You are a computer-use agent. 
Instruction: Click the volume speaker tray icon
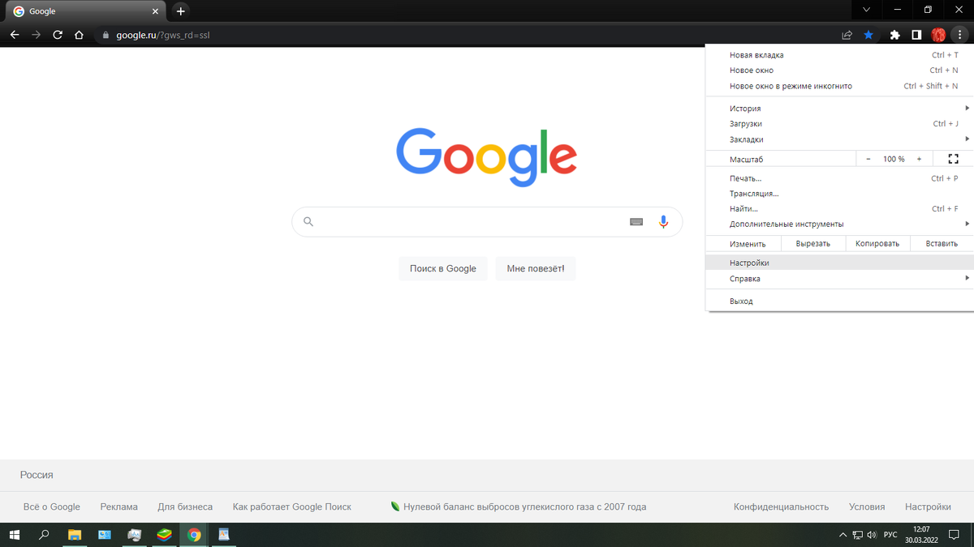[872, 535]
